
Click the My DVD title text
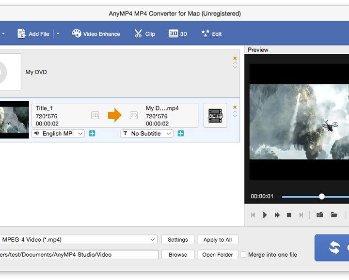[36, 72]
